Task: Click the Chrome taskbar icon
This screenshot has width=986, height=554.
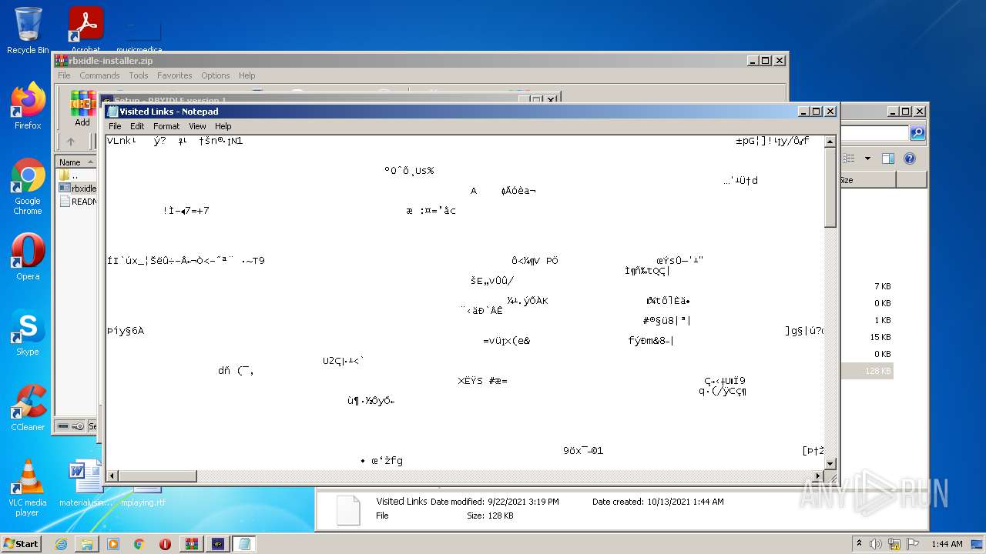Action: tap(139, 544)
